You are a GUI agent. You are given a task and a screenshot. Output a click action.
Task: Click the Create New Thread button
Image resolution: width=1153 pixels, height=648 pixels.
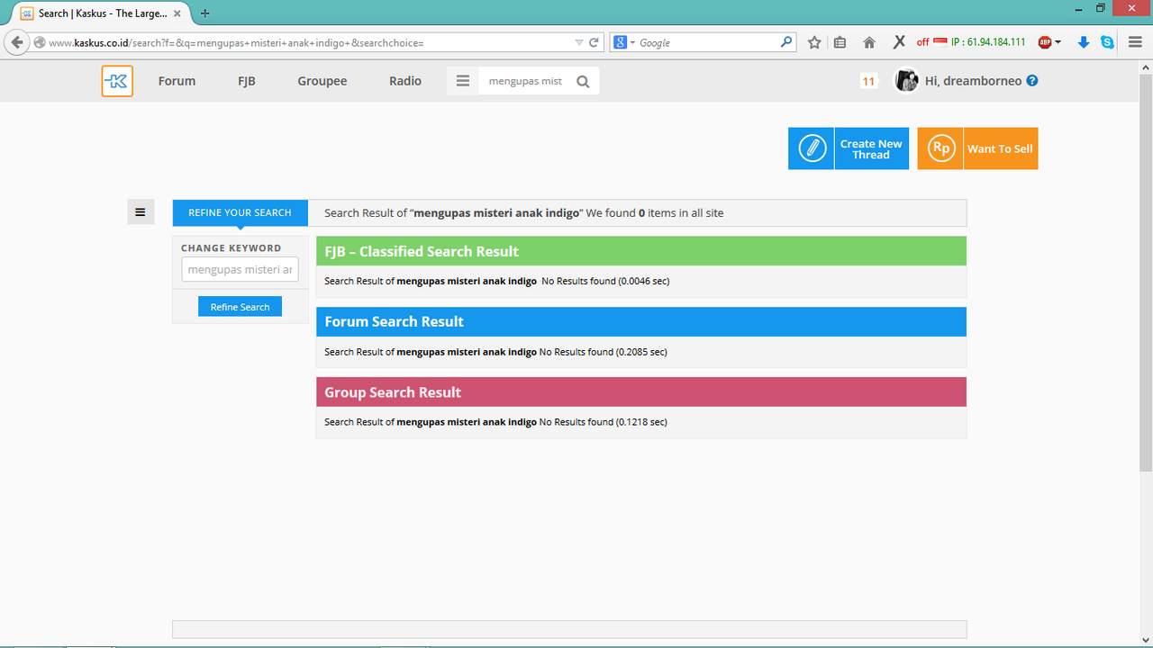click(x=849, y=148)
